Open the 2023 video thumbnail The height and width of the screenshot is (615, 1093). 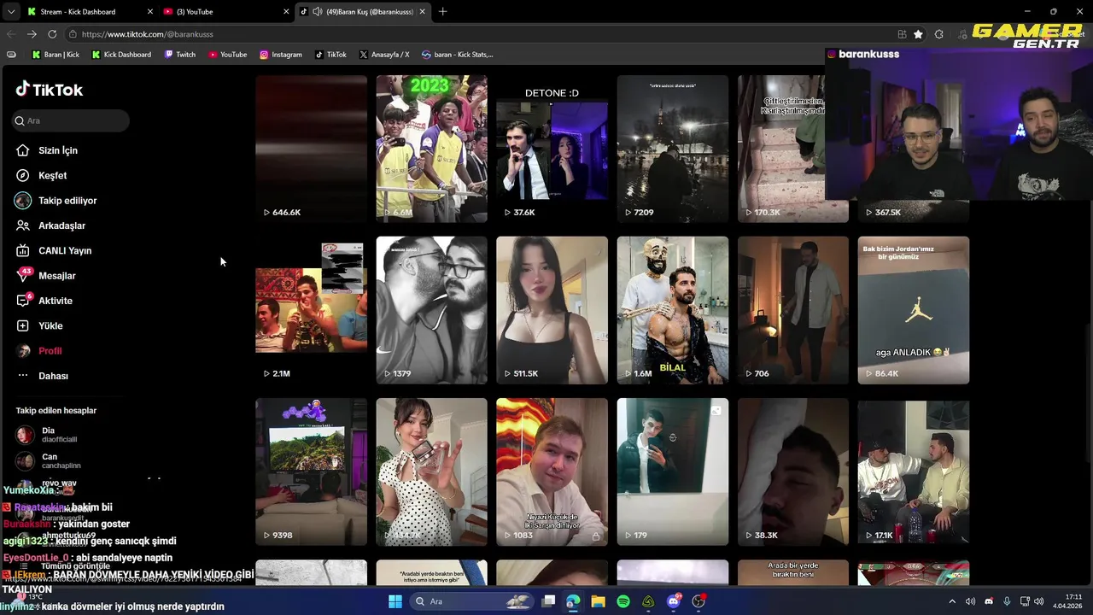pyautogui.click(x=431, y=149)
